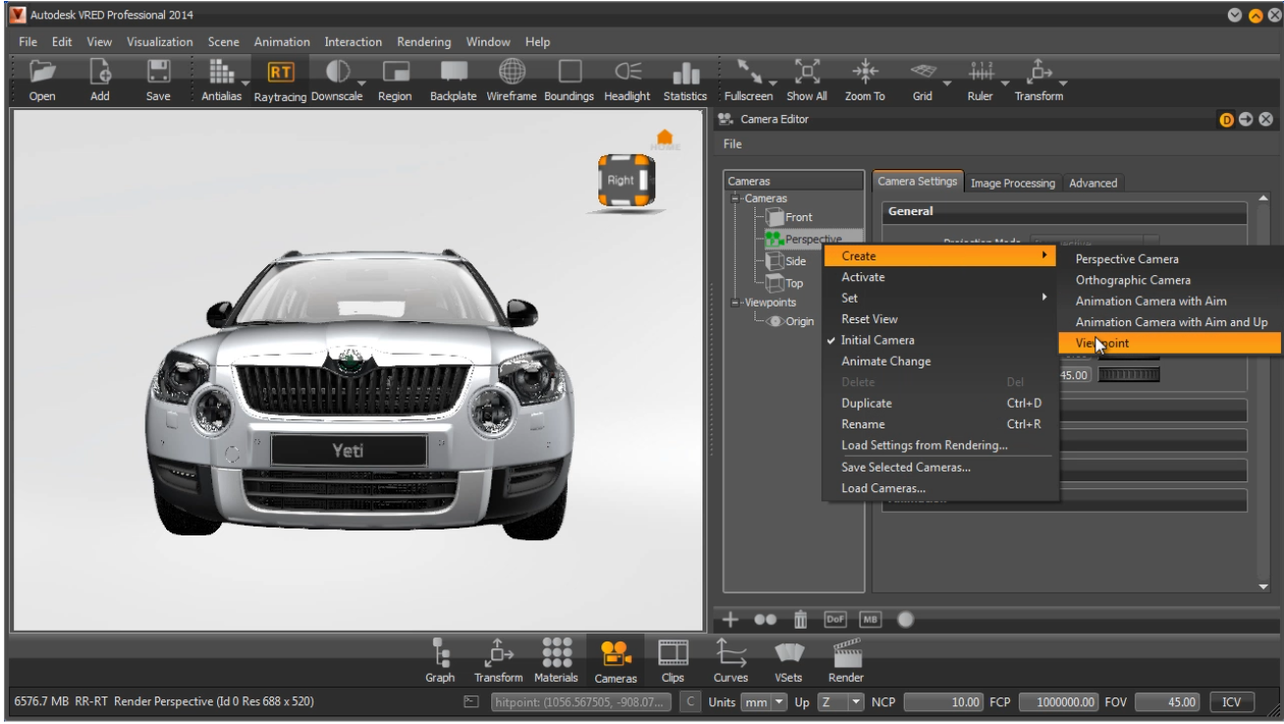Open the Grid dropdown arrow
The height and width of the screenshot is (724, 1284).
(949, 83)
